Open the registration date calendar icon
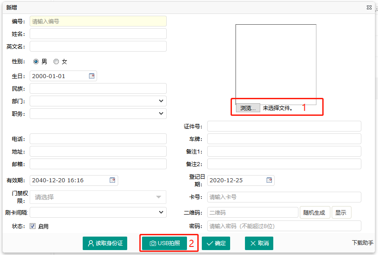Image resolution: width=378 pixels, height=255 pixels. [x=269, y=180]
